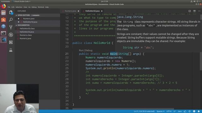202x113 pixels.
Task: Open the Help menu
Action: 47,7
